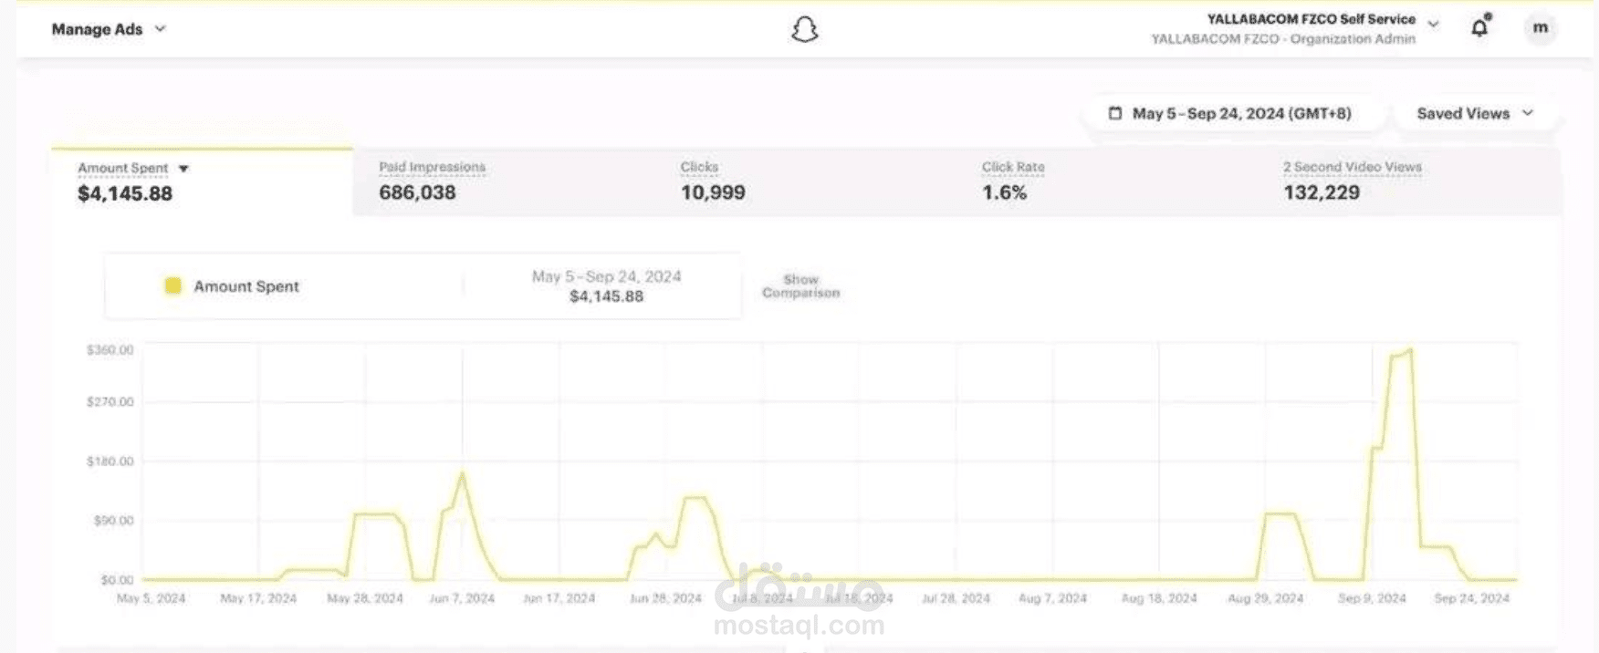Click the chart peak near Sep 9

pos(1410,349)
